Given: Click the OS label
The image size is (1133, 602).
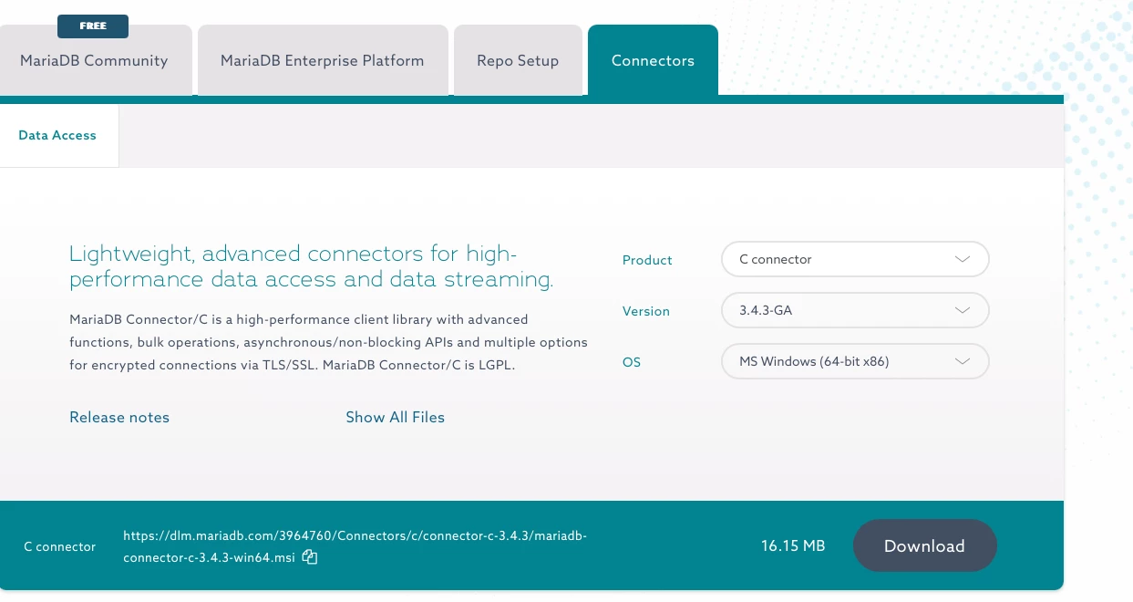Looking at the screenshot, I should tap(632, 362).
